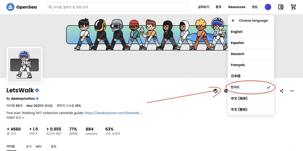Select the checked 한국어 language option
Viewport: 303px width, 151px height.
click(251, 87)
